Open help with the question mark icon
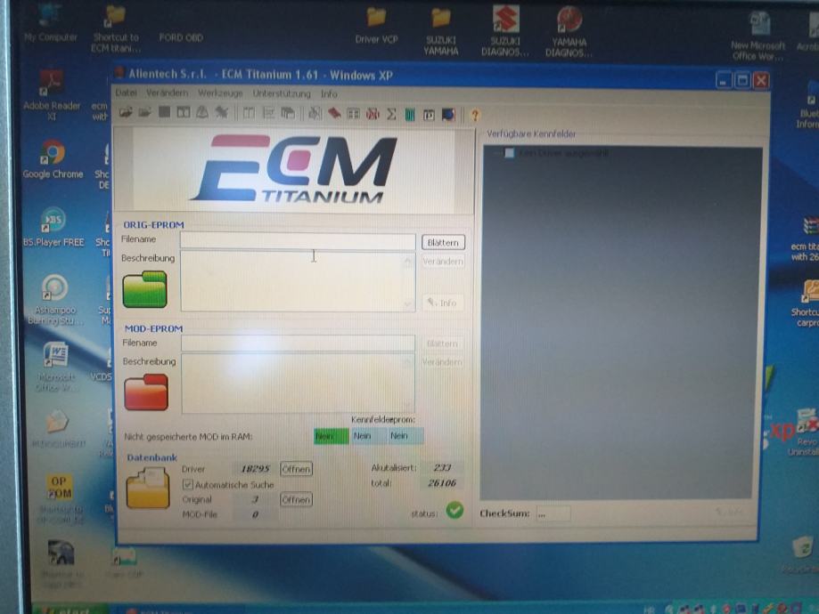819x614 pixels. point(475,115)
